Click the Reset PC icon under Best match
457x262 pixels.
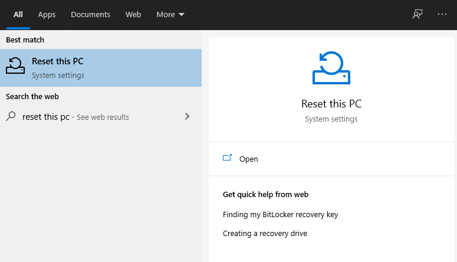16,67
